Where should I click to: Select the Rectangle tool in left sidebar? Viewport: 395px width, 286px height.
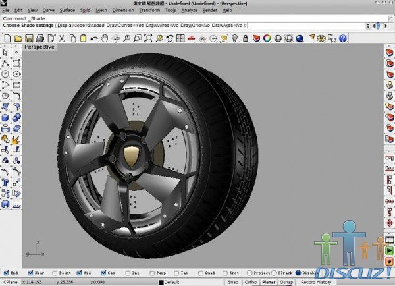16,85
